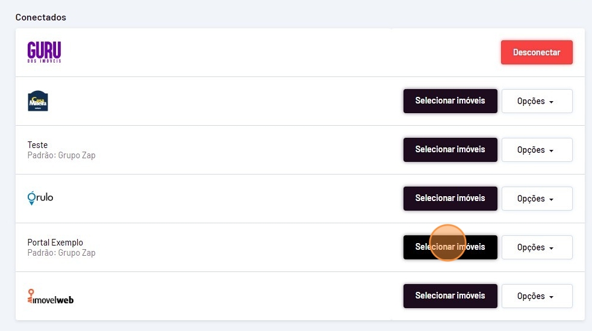Select imóveis for Portal Exemplo
The width and height of the screenshot is (592, 331).
(x=450, y=247)
